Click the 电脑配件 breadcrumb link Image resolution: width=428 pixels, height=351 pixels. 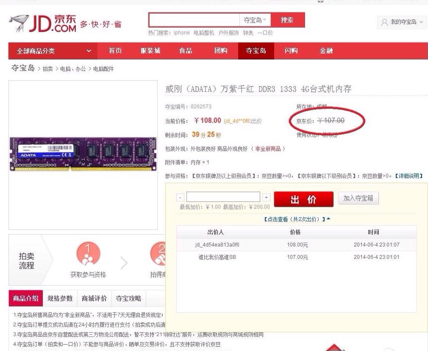(104, 68)
